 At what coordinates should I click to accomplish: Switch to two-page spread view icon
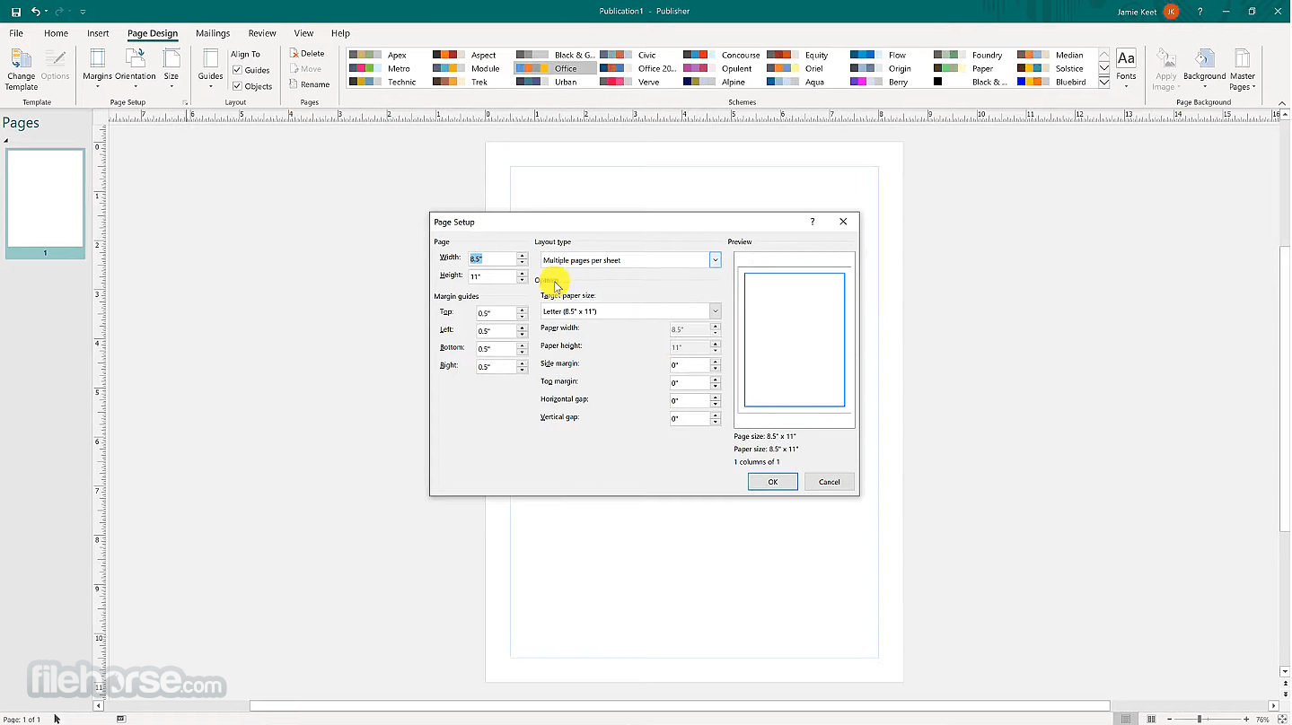(x=1152, y=720)
